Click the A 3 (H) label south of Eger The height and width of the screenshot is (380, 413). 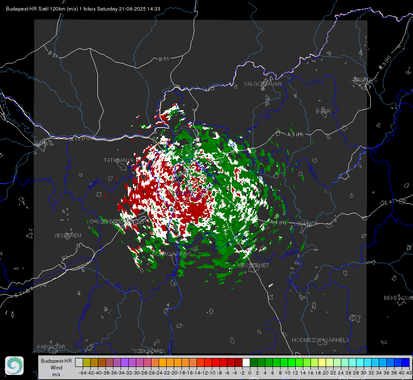295,135
